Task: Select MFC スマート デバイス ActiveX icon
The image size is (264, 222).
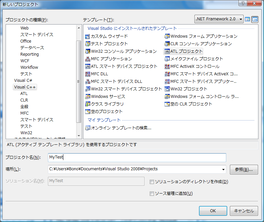Action: tap(167, 74)
